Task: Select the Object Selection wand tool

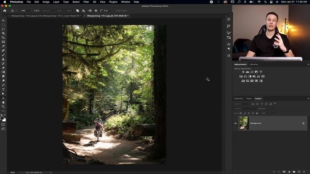Action: click(3, 33)
